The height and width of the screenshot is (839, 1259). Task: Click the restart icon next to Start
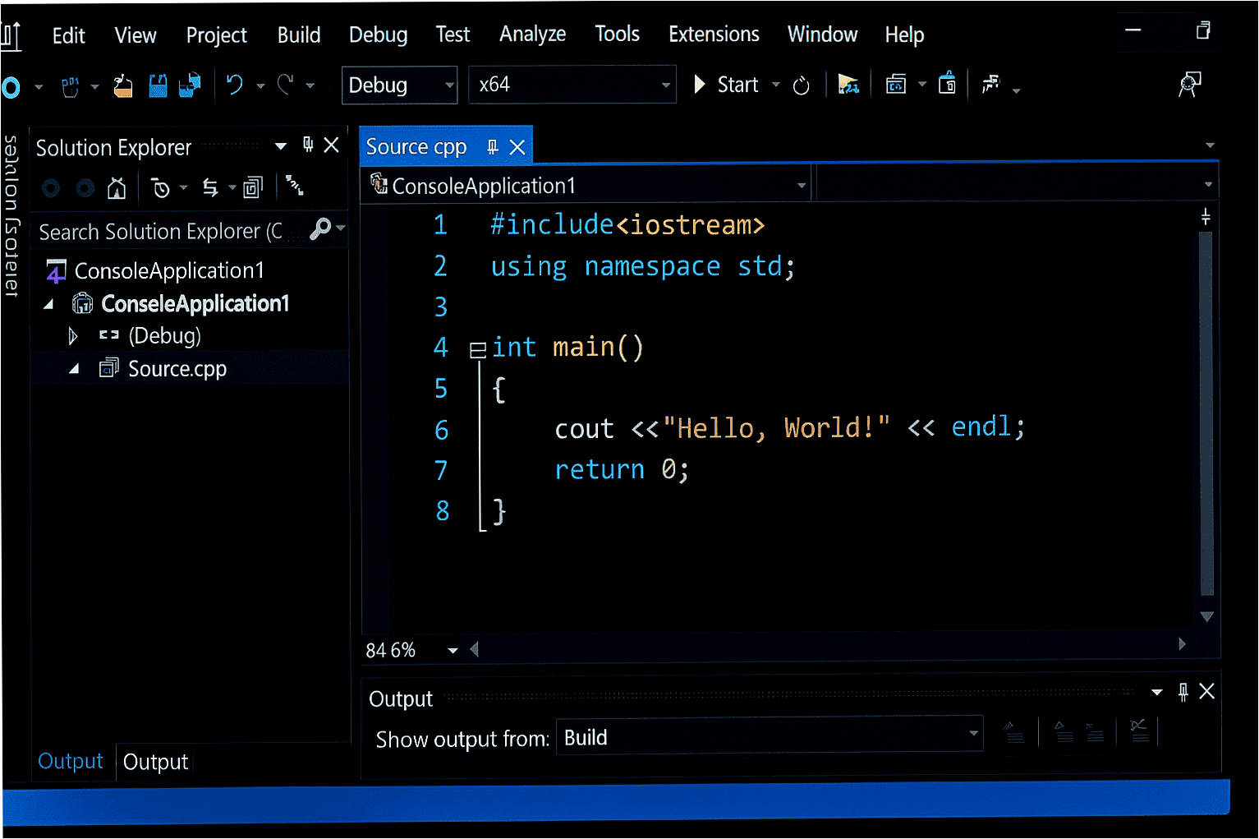(x=802, y=85)
